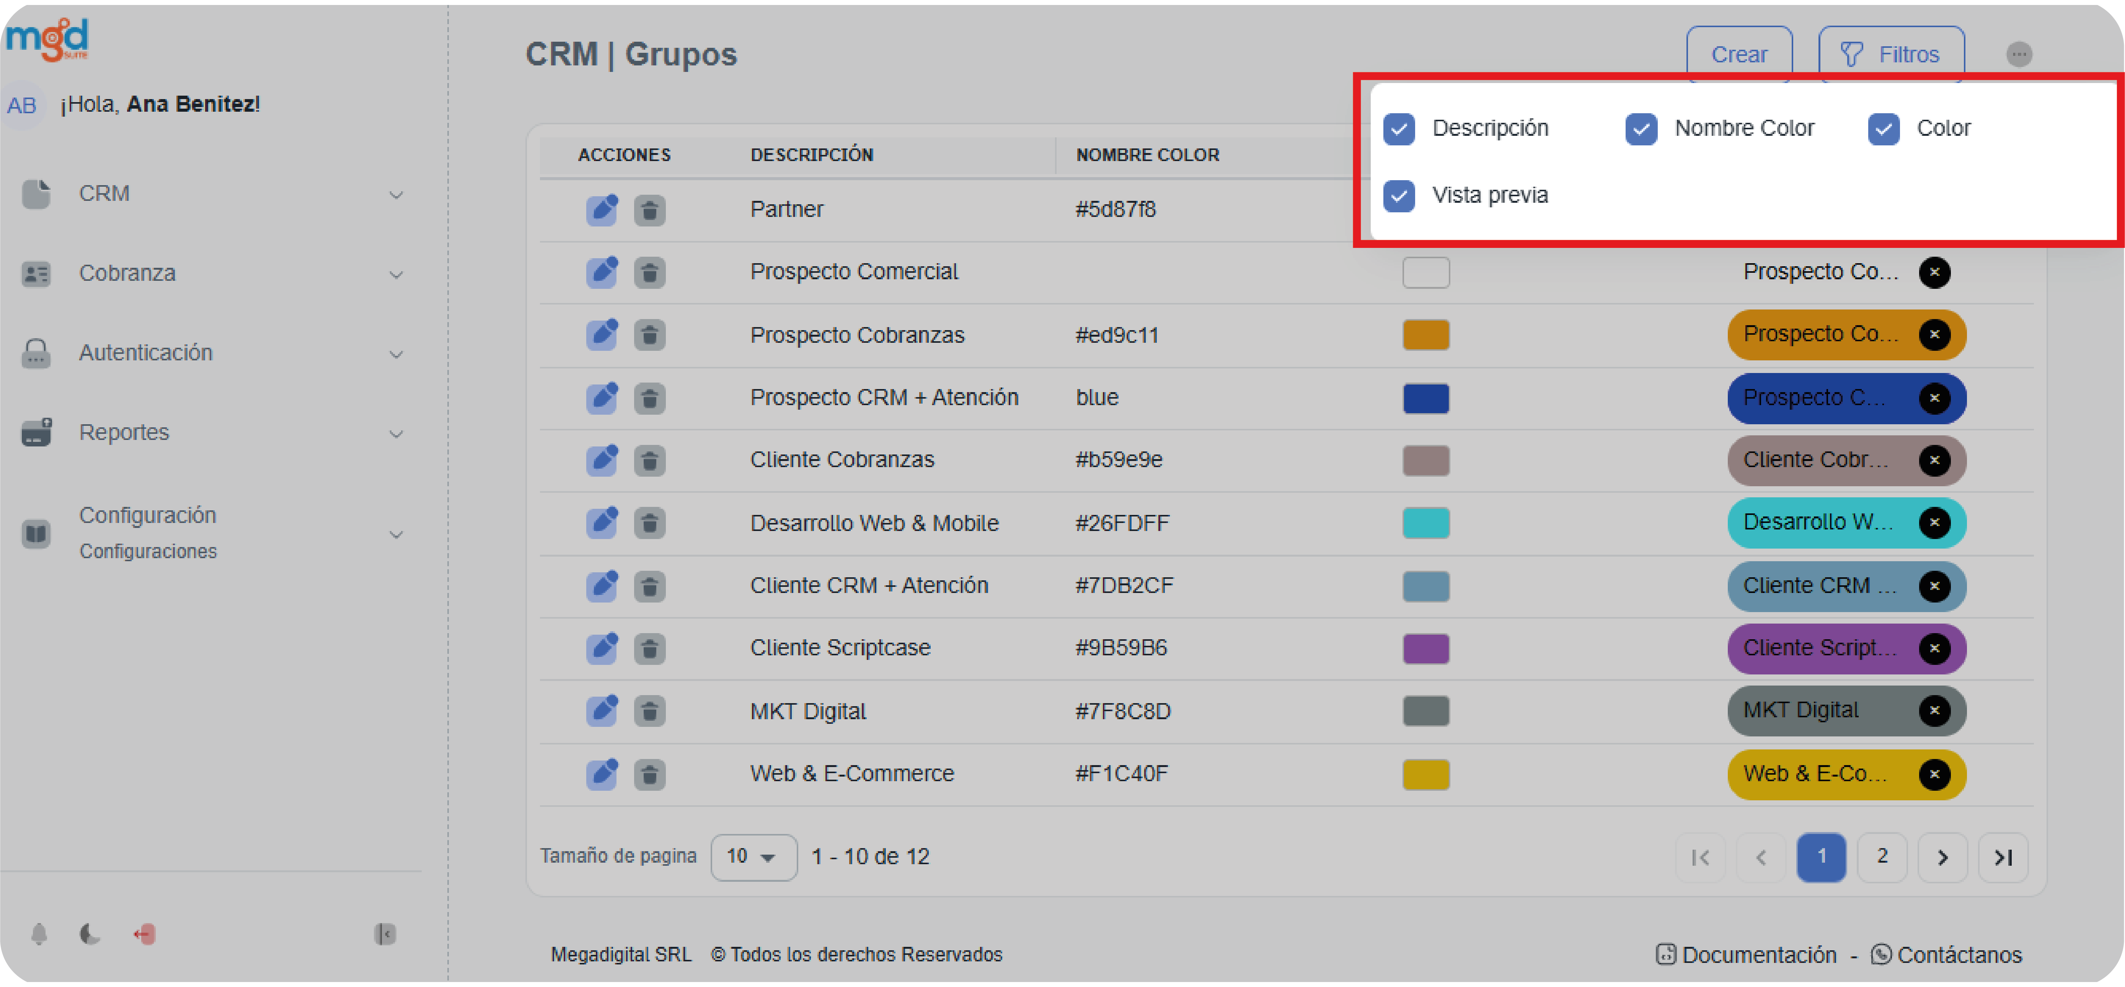Click the notifications bell icon
The width and height of the screenshot is (2125, 987).
(x=39, y=933)
